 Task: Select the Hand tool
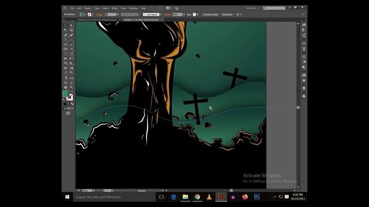[65, 87]
